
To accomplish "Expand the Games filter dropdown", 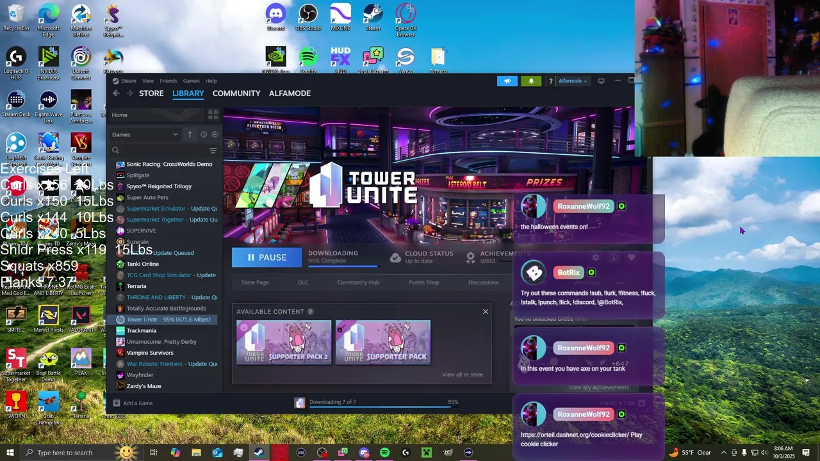I will click(145, 134).
